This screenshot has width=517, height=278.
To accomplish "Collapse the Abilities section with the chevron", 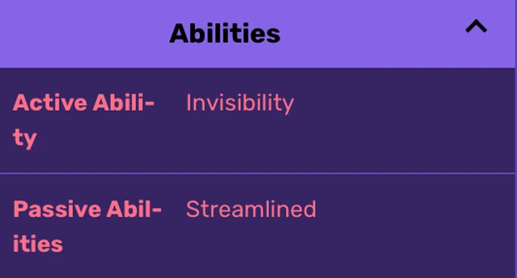I will pos(476,27).
